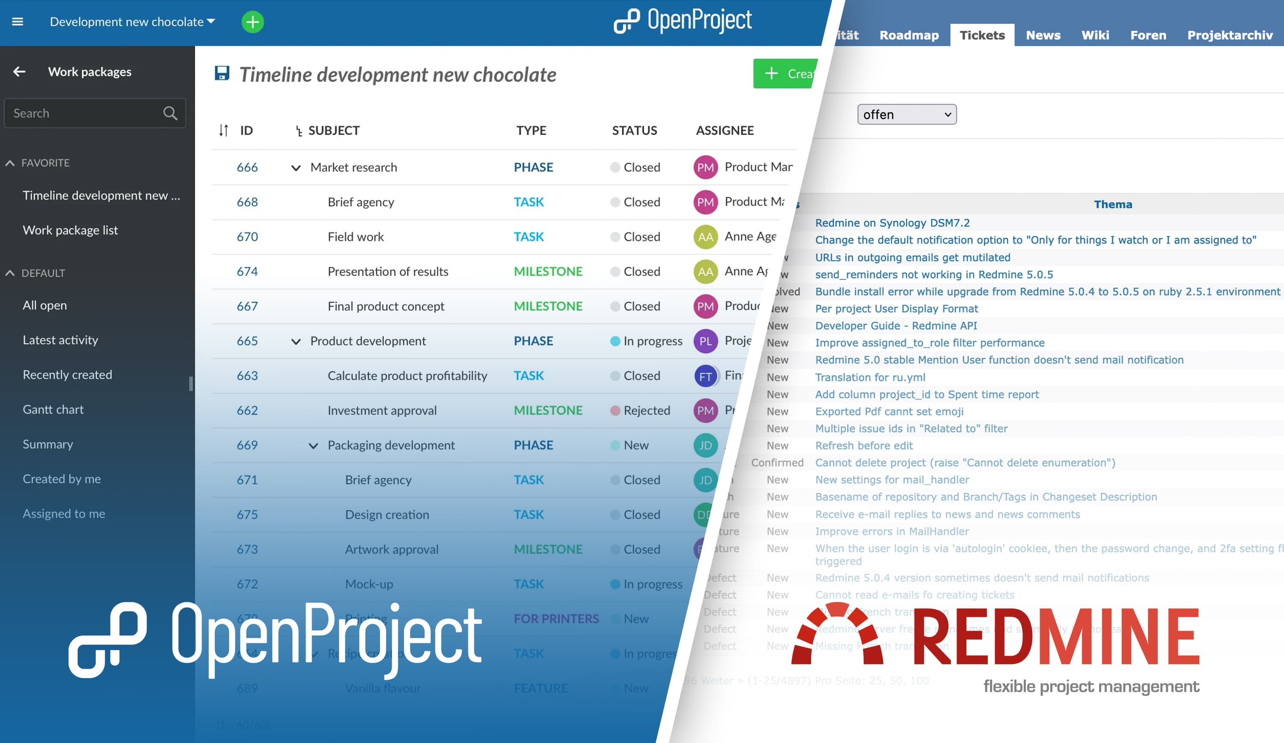Toggle DEFAULT section collapse in sidebar

(11, 272)
